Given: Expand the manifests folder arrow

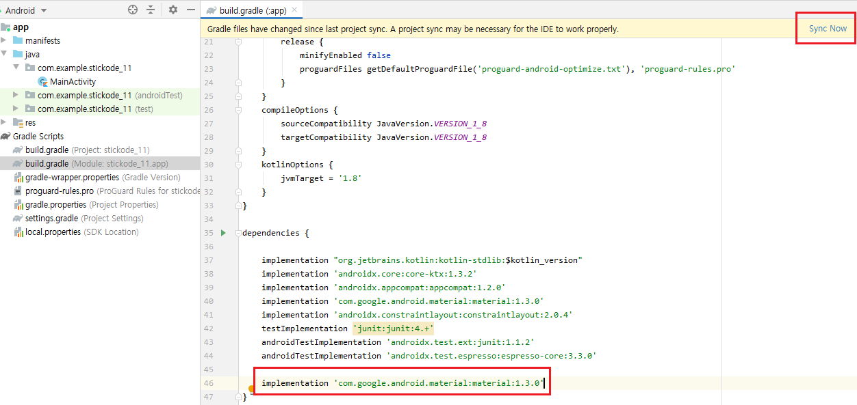Looking at the screenshot, I should (x=4, y=41).
